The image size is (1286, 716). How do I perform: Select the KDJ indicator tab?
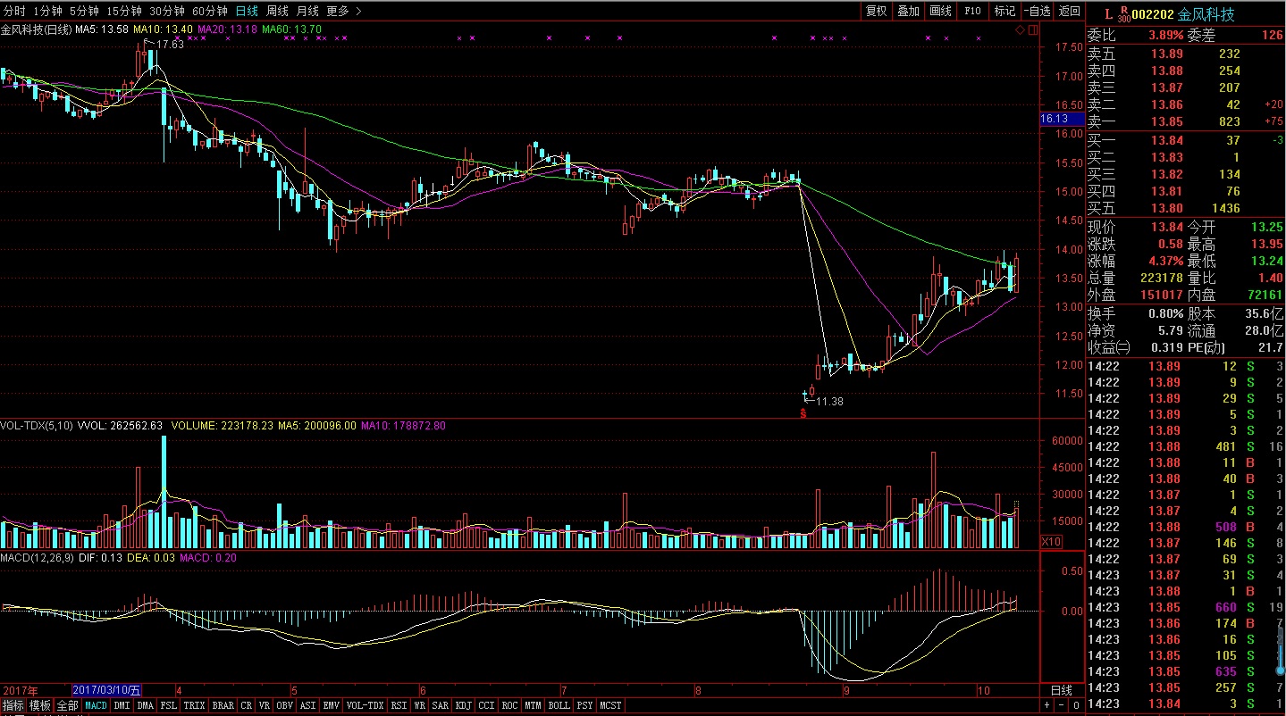pos(463,705)
